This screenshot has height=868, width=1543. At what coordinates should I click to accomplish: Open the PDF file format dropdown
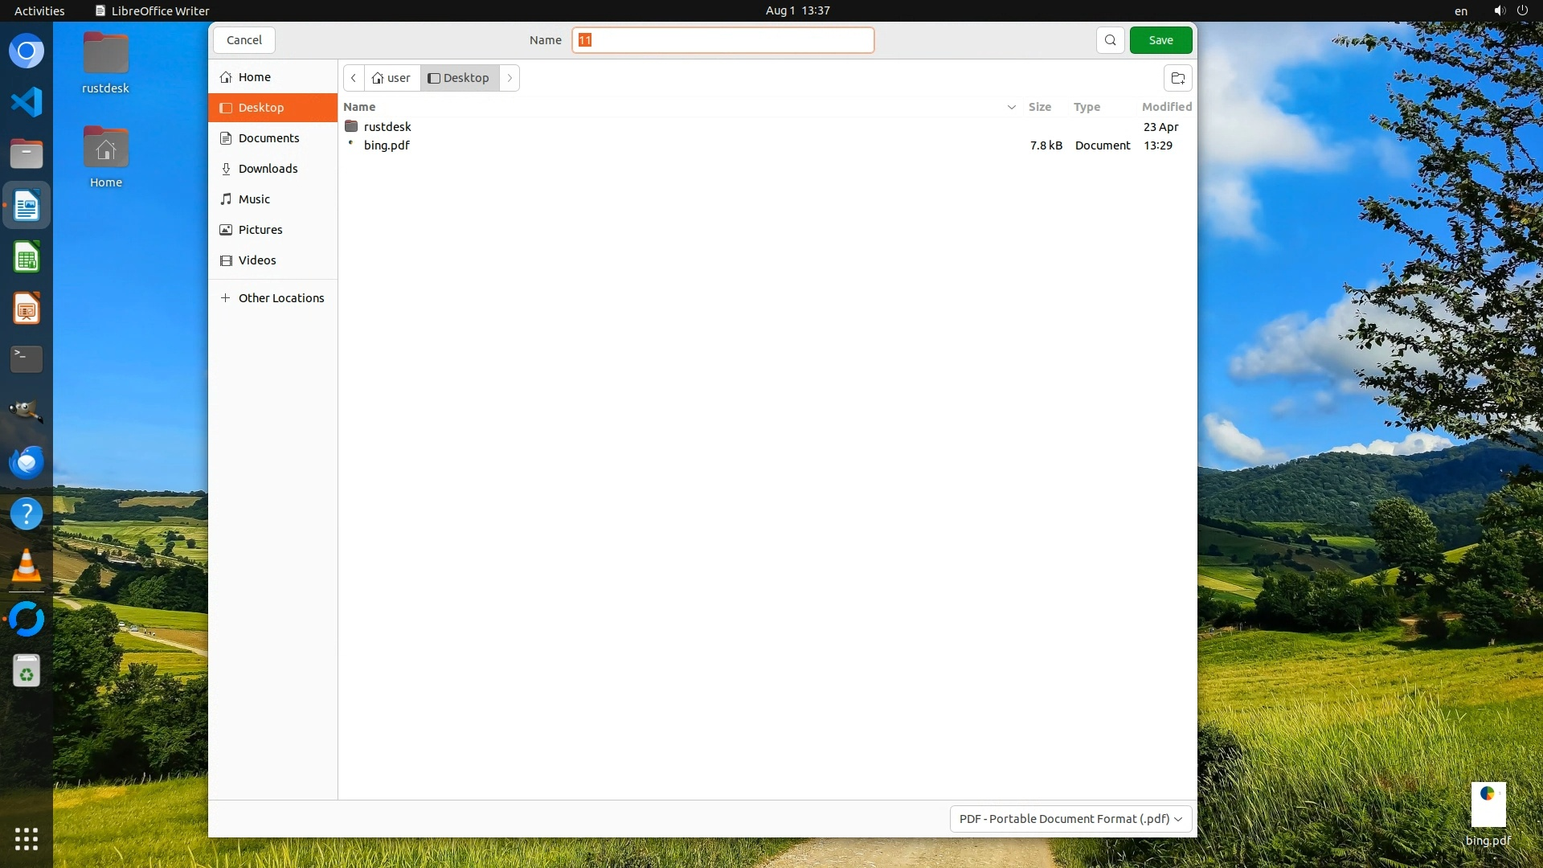pos(1070,819)
